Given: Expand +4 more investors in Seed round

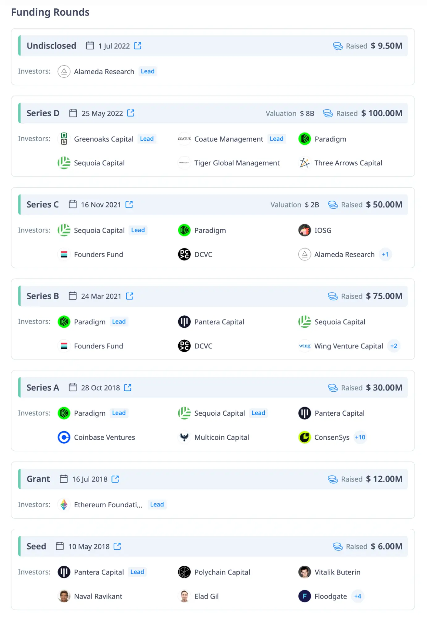Looking at the screenshot, I should coord(357,596).
